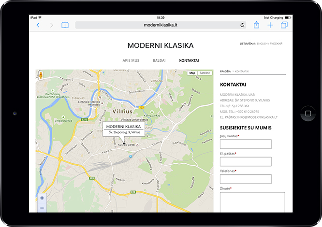Click the Street View pegman icon
Image resolution: width=322 pixels, height=227 pixels.
click(41, 75)
